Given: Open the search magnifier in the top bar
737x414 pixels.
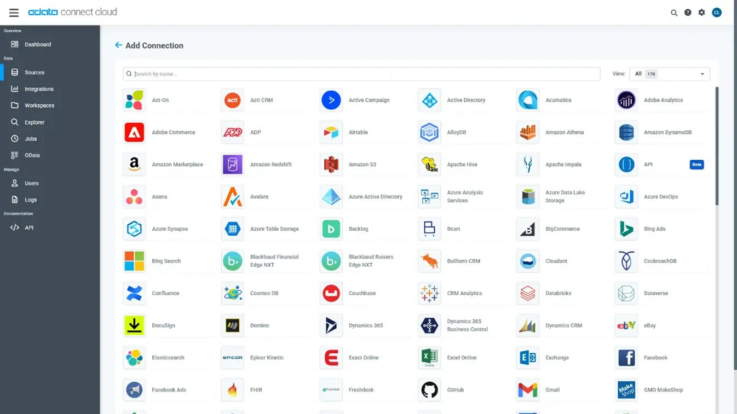Looking at the screenshot, I should (x=674, y=12).
